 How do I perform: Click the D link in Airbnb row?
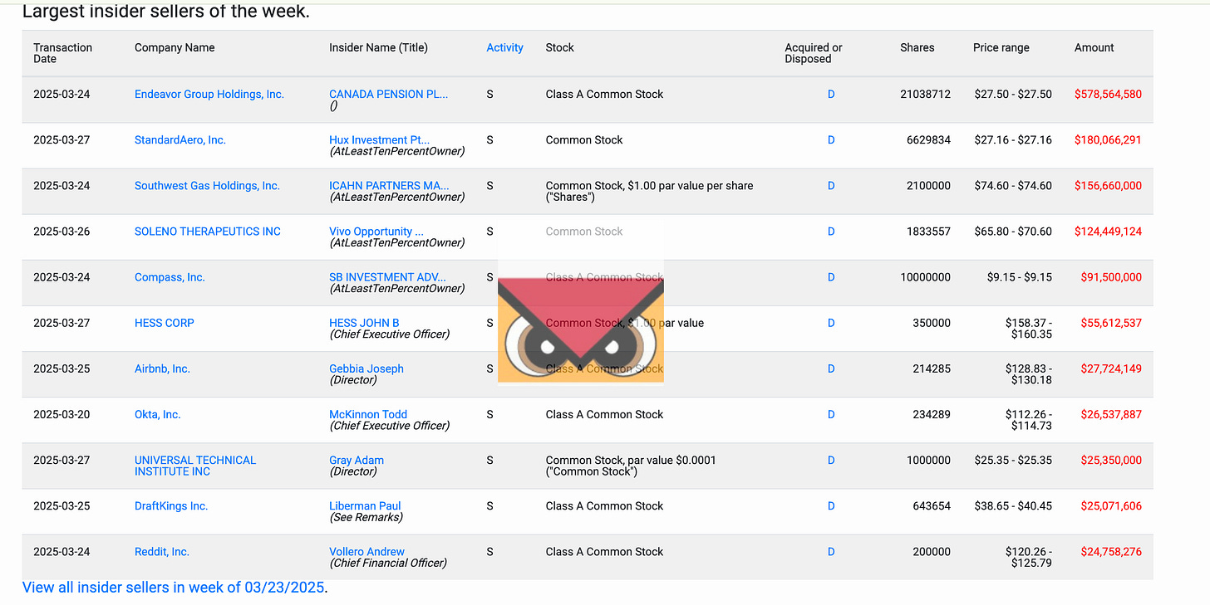pyautogui.click(x=831, y=368)
